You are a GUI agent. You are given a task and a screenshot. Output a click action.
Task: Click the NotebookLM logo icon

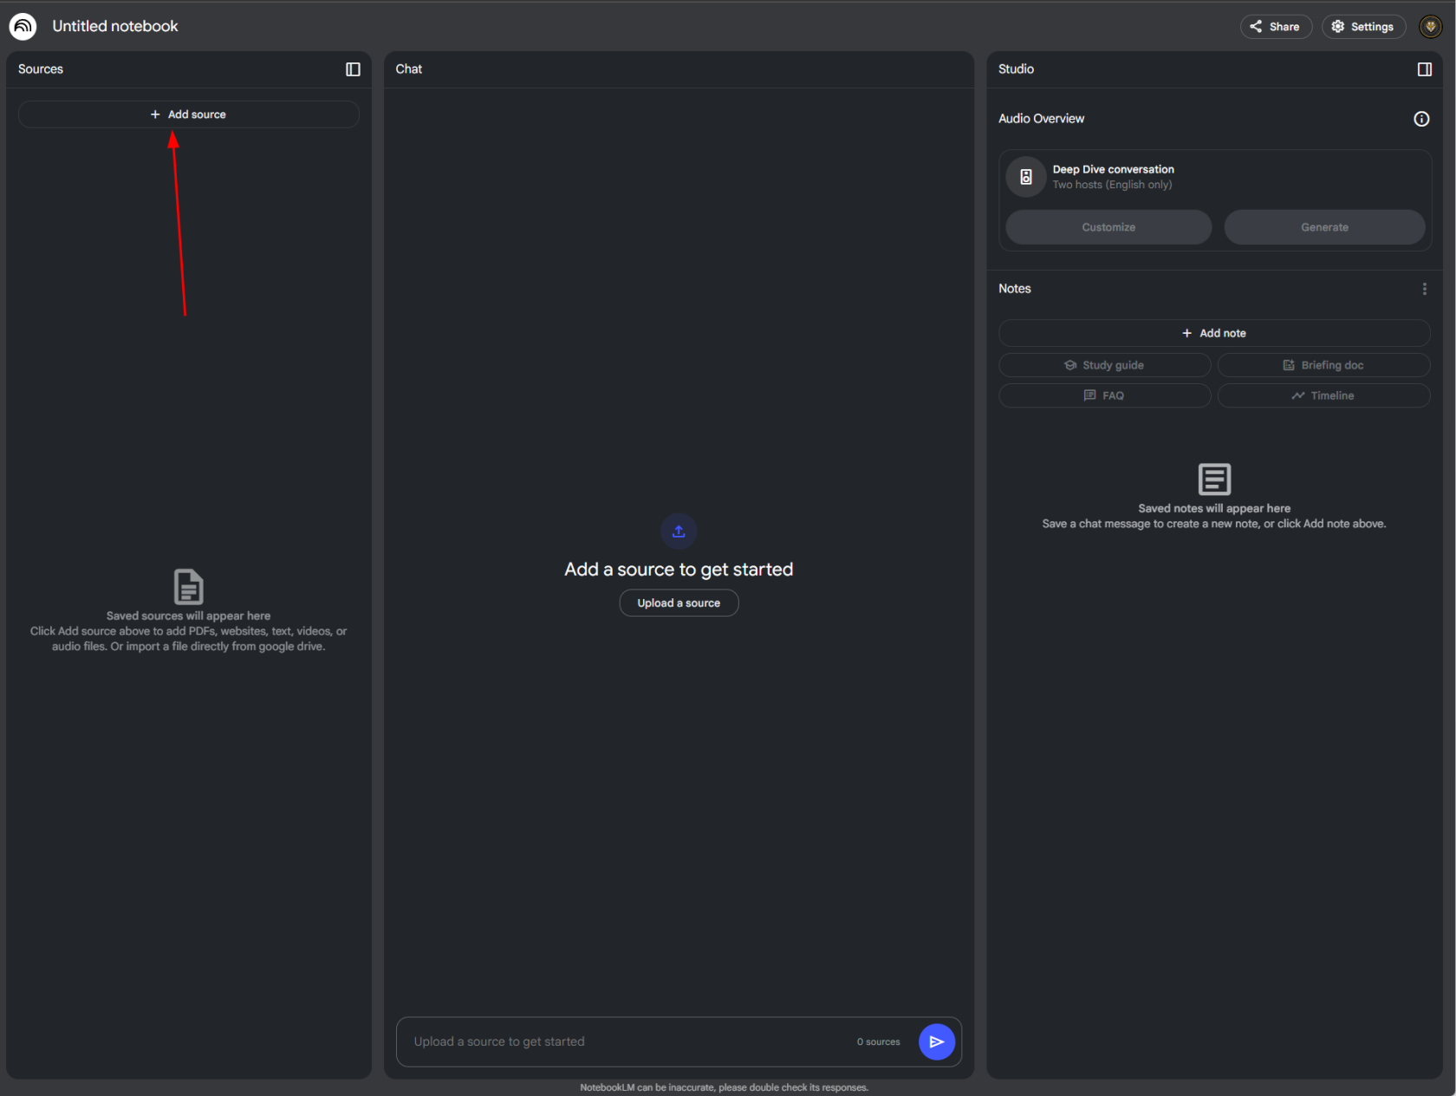tap(23, 26)
